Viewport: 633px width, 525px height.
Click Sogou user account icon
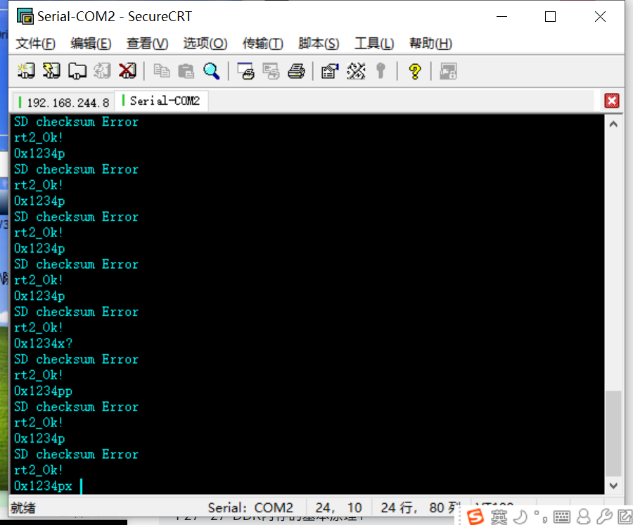583,517
